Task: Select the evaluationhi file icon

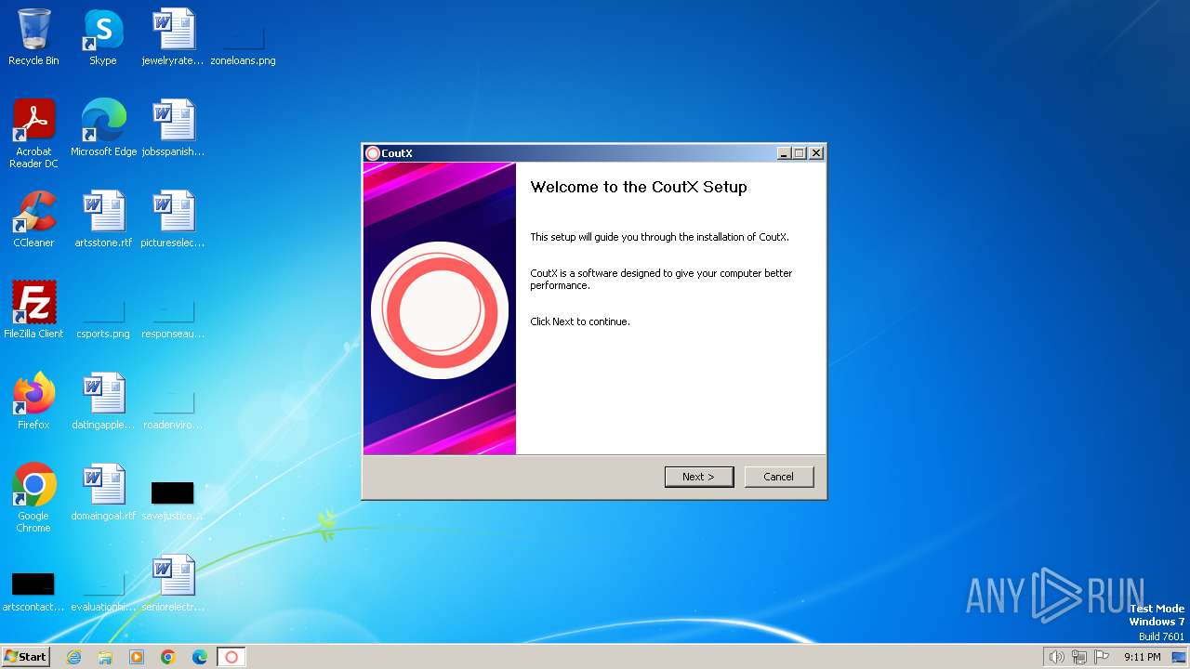Action: (103, 591)
